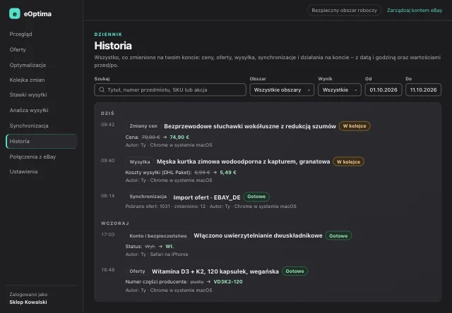Click the new status value Wł.

pos(169,247)
